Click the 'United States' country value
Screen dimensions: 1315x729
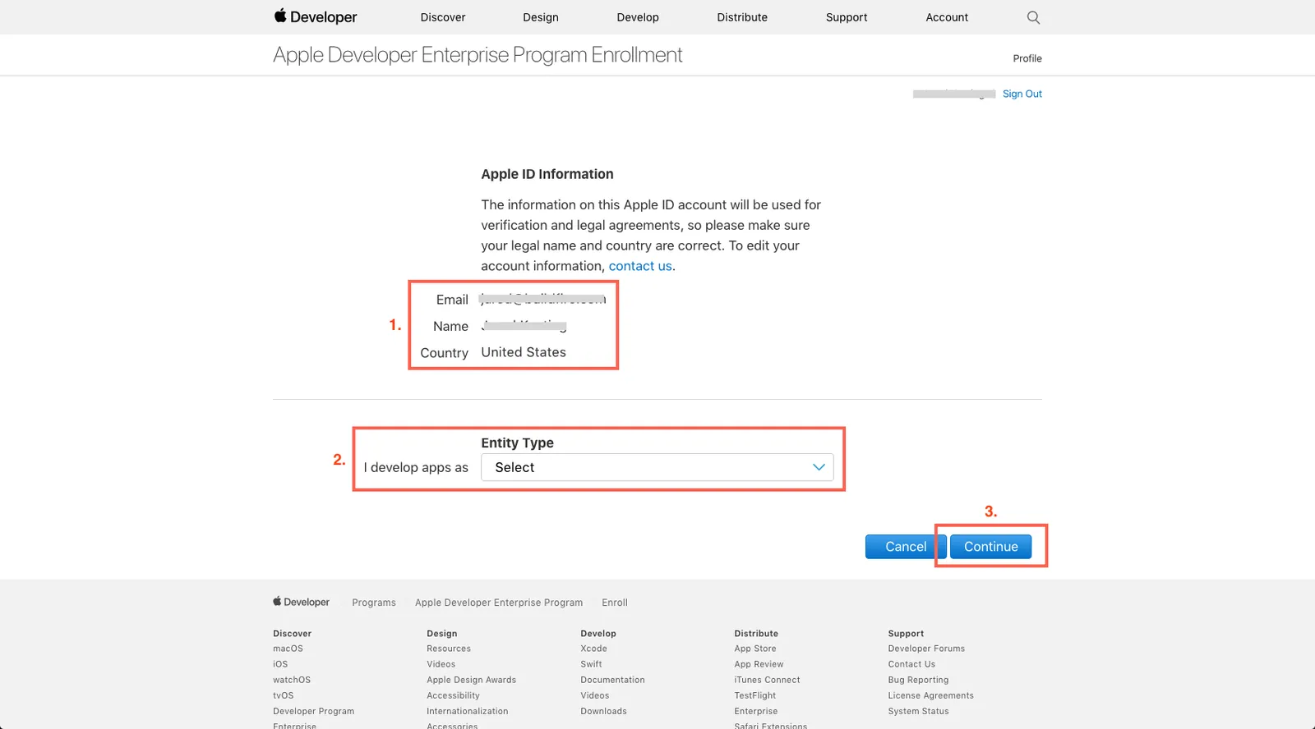[x=524, y=352]
